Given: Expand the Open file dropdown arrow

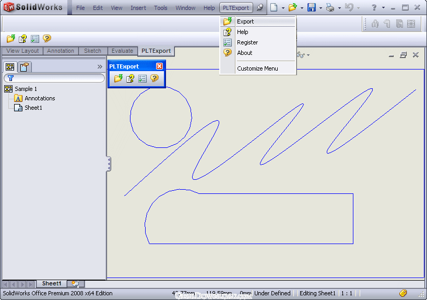Looking at the screenshot, I should [302, 8].
